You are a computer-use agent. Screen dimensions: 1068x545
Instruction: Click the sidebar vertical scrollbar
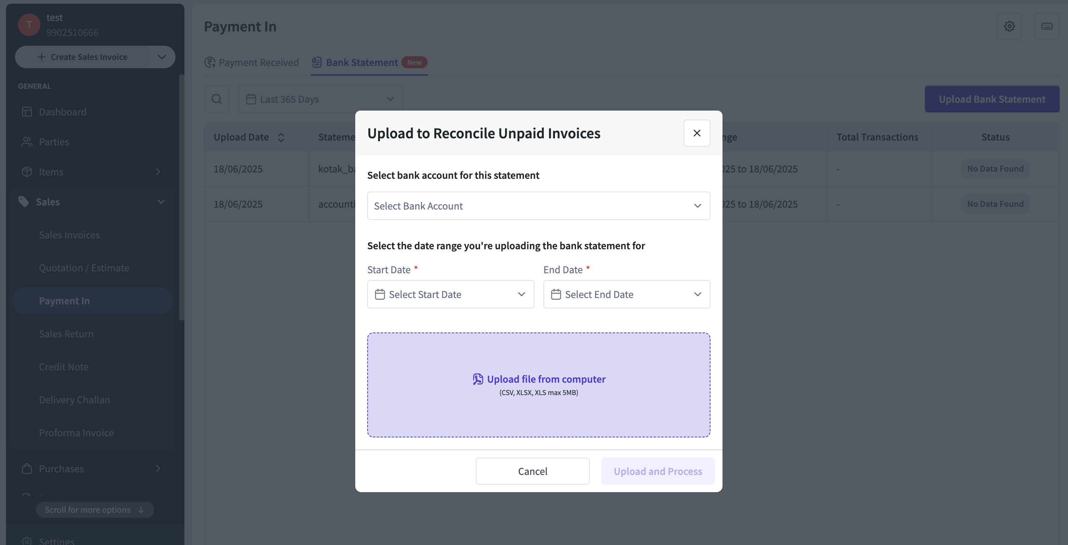coord(181,198)
